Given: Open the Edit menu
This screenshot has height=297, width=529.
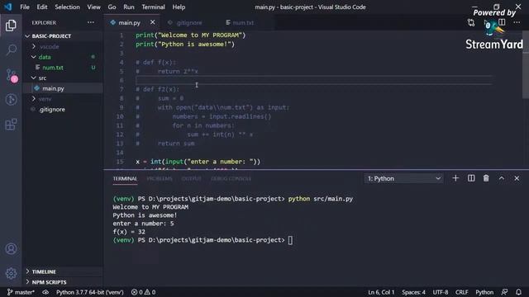Looking at the screenshot, I should (x=42, y=7).
